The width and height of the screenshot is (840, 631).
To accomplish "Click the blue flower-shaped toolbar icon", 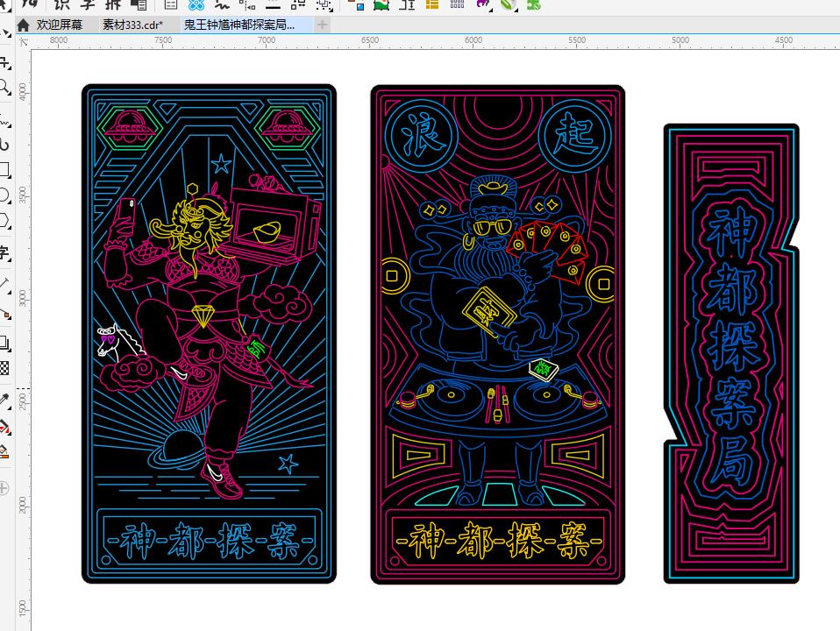I will (x=196, y=5).
